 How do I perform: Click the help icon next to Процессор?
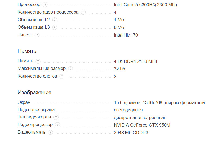pyautogui.click(x=45, y=5)
